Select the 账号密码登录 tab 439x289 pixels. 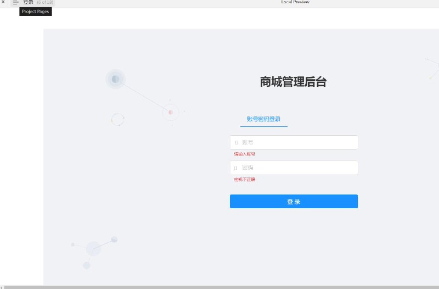[x=264, y=119]
